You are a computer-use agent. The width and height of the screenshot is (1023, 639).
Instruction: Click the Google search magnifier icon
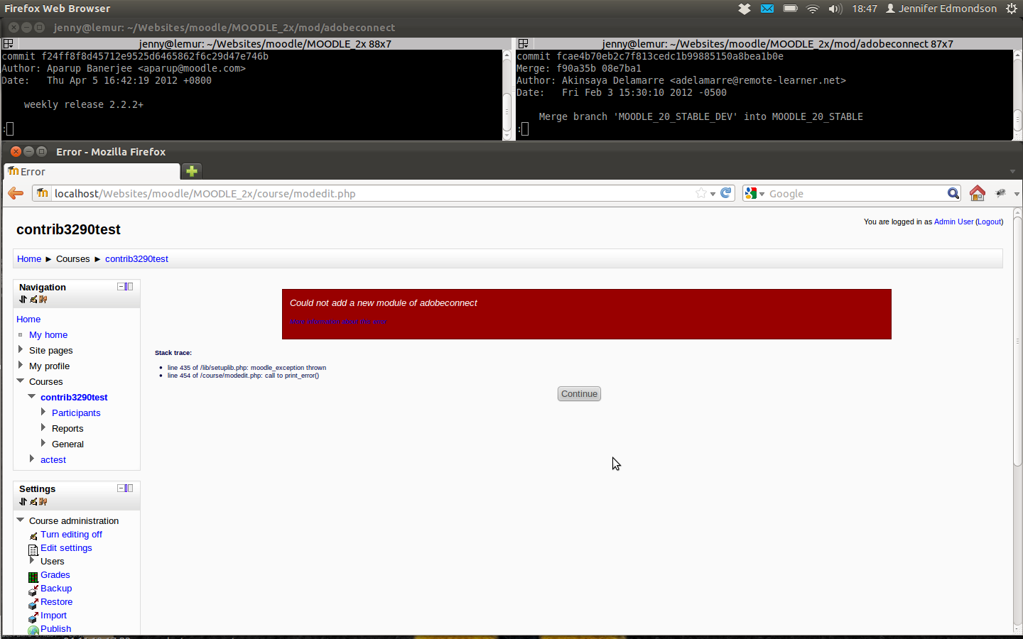click(953, 193)
